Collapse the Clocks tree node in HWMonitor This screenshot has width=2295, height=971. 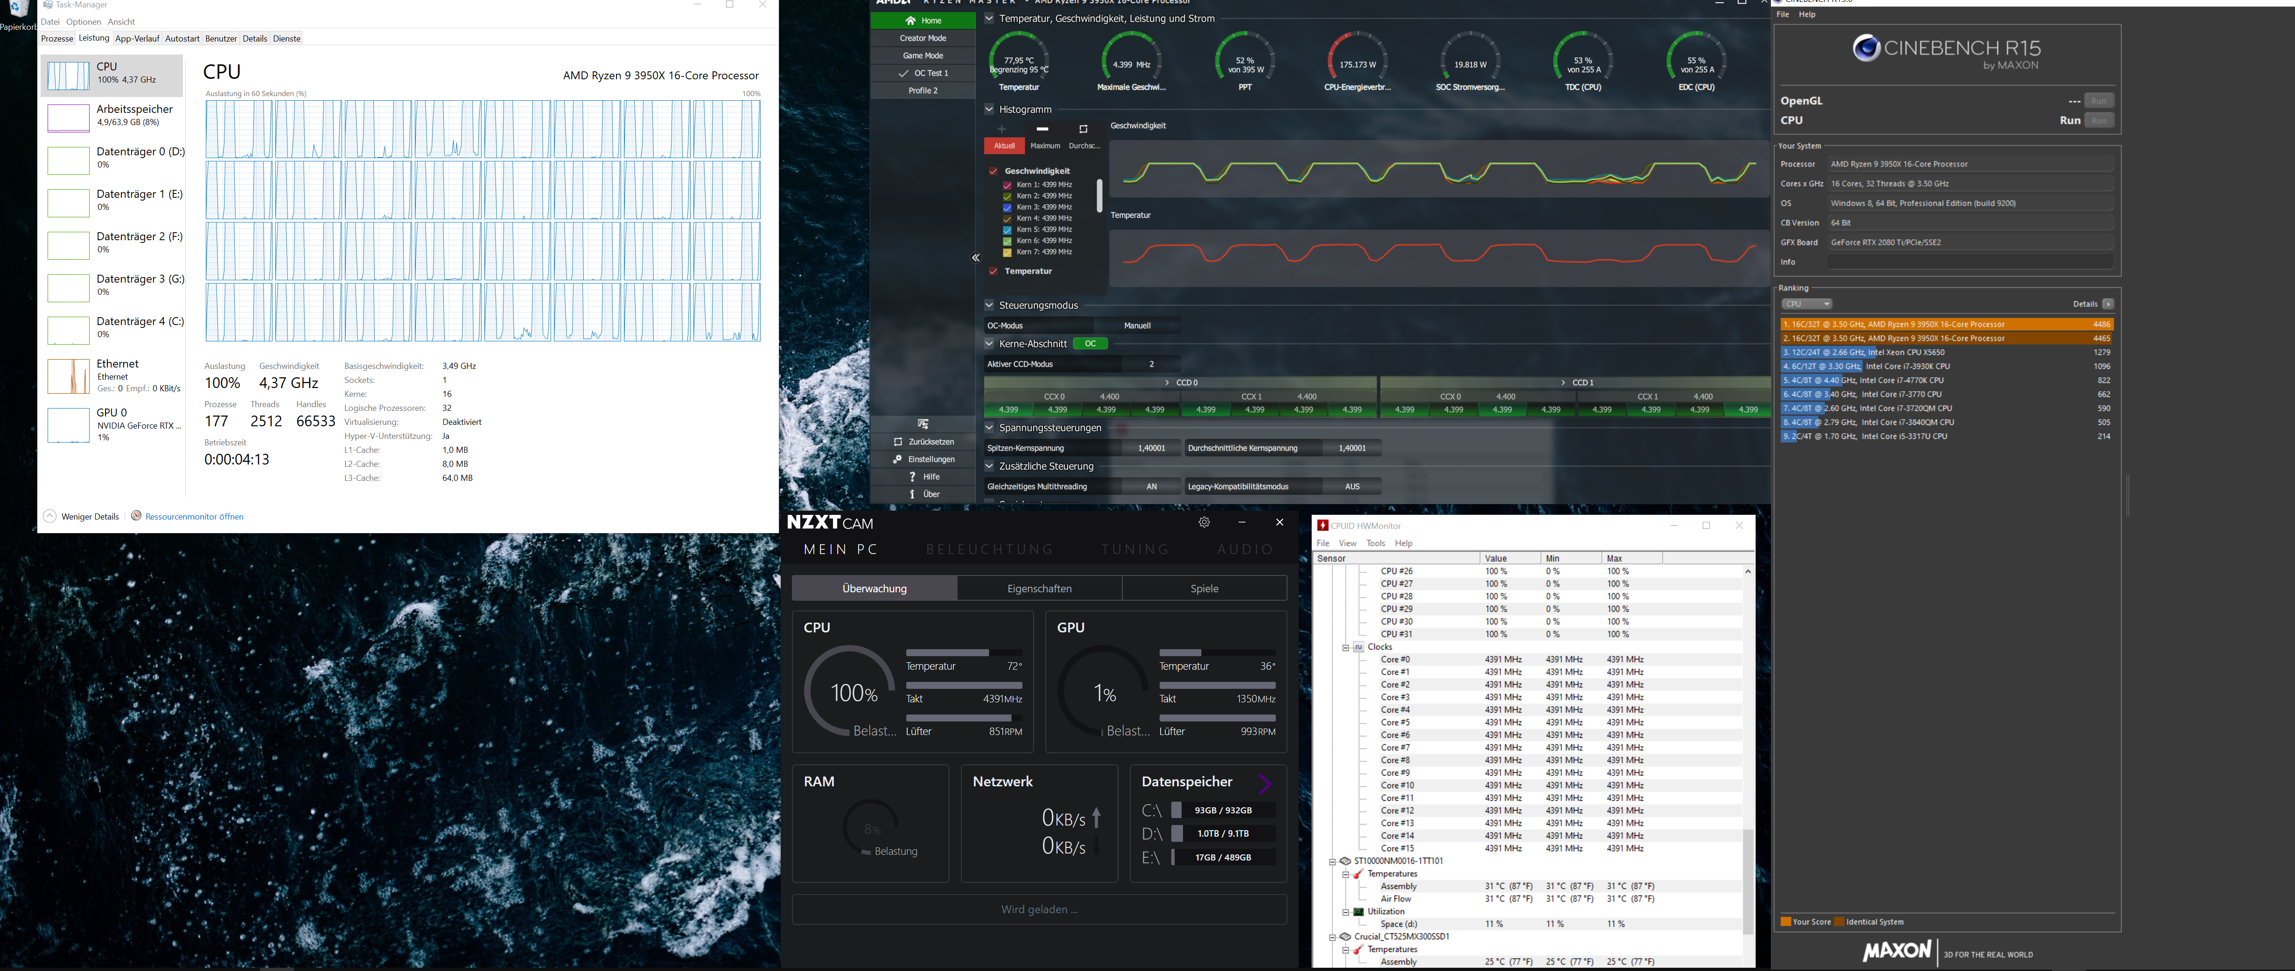[1345, 648]
